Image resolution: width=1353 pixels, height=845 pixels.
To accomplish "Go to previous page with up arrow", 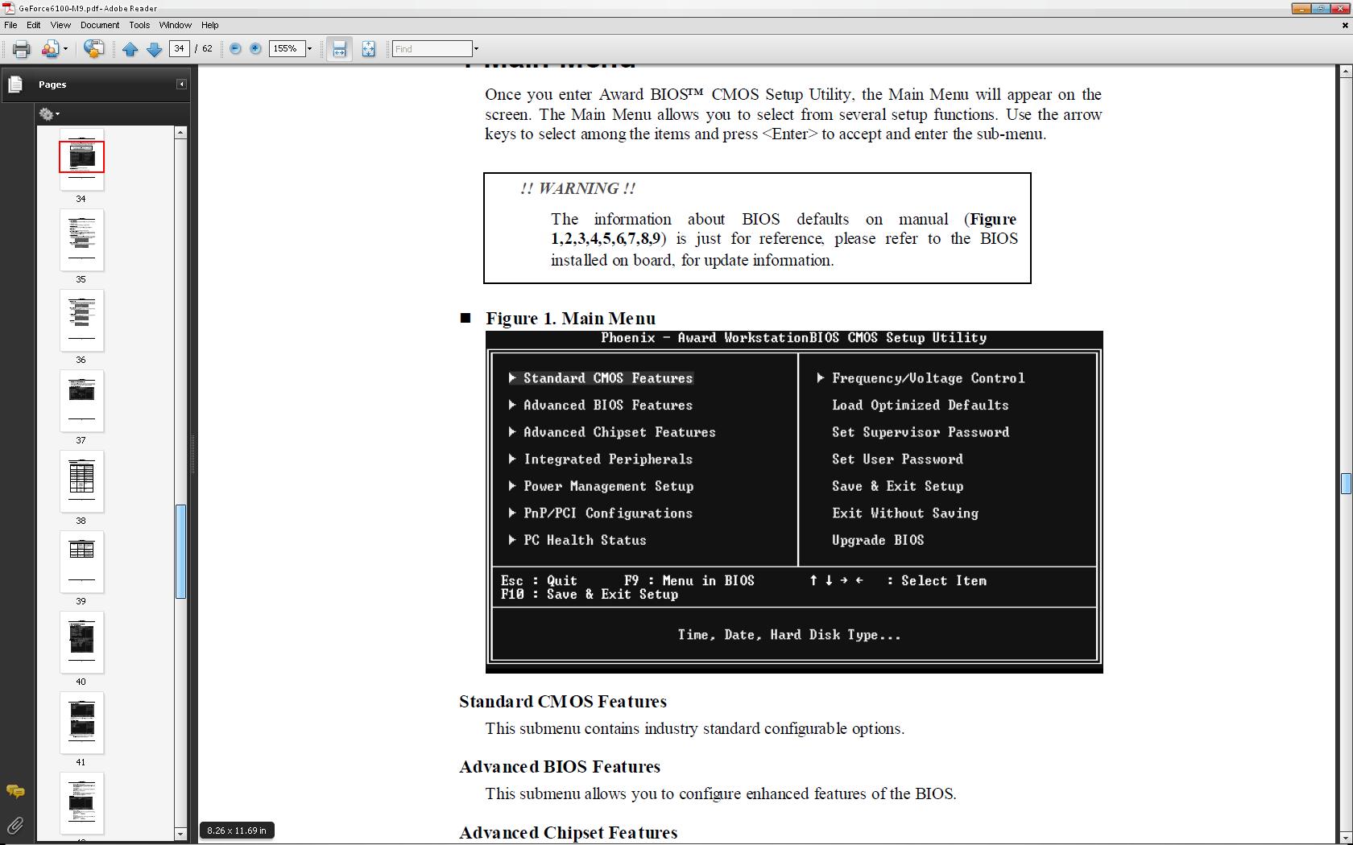I will tap(130, 49).
